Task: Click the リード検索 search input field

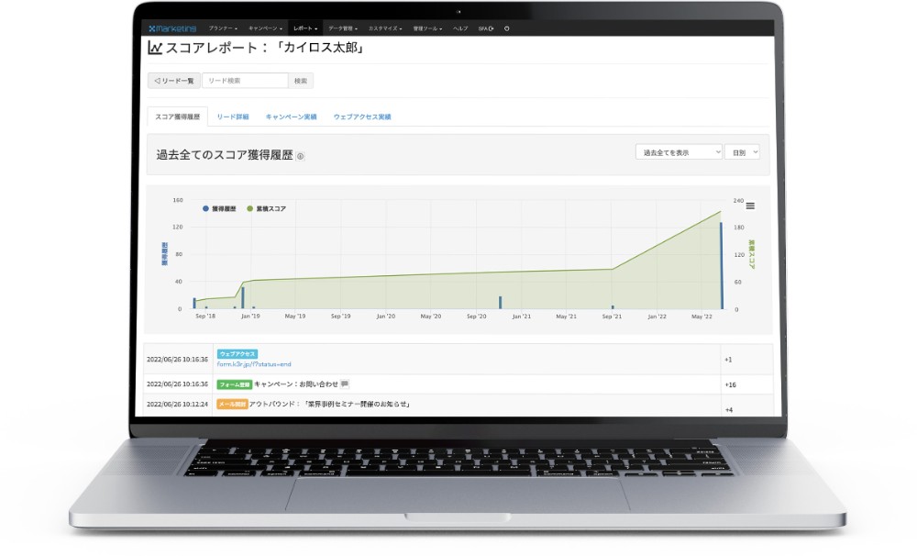Action: tap(245, 81)
